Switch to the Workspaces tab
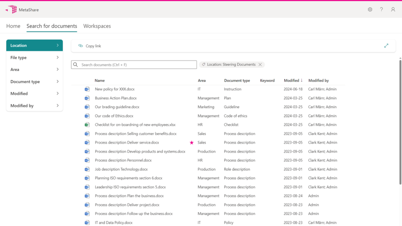This screenshot has width=402, height=226. pyautogui.click(x=97, y=26)
